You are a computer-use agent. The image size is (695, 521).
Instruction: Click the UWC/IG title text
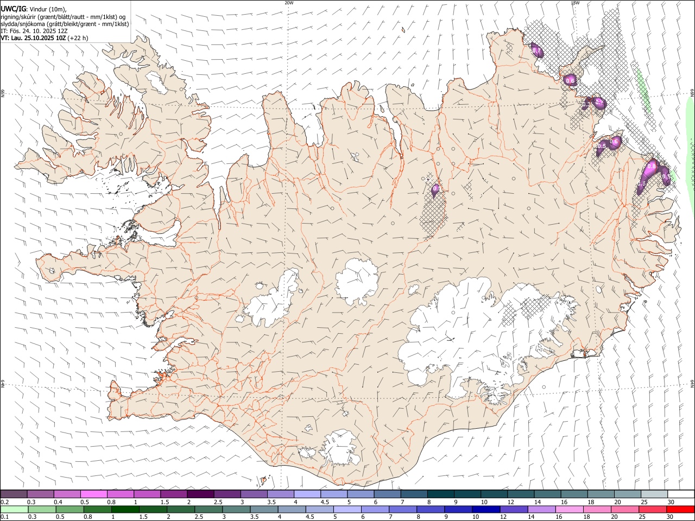point(13,9)
